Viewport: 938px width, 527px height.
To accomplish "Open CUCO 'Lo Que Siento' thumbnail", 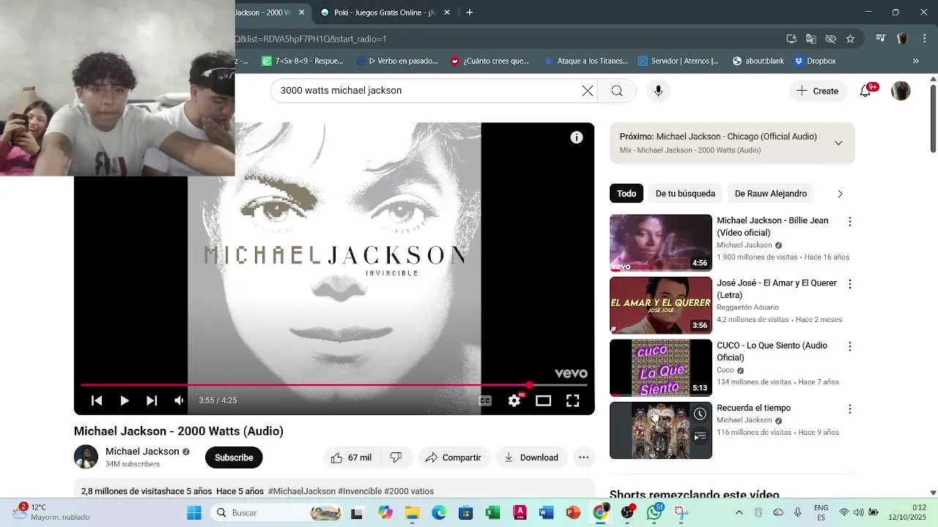I will [661, 367].
